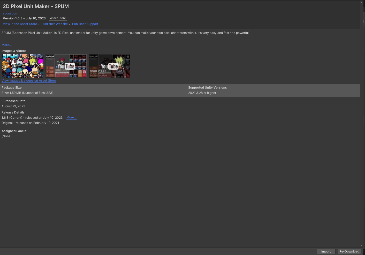This screenshot has width=365, height=255.
Task: Open the soonsoon publisher link
Action: pyautogui.click(x=10, y=13)
